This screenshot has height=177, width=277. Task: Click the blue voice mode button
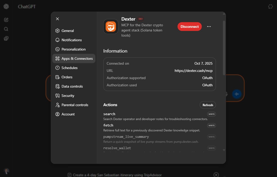coord(237,94)
